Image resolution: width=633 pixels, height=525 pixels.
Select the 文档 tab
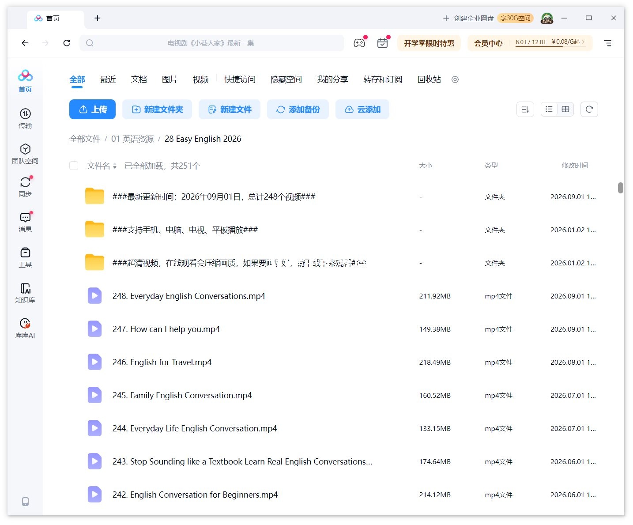pos(139,79)
